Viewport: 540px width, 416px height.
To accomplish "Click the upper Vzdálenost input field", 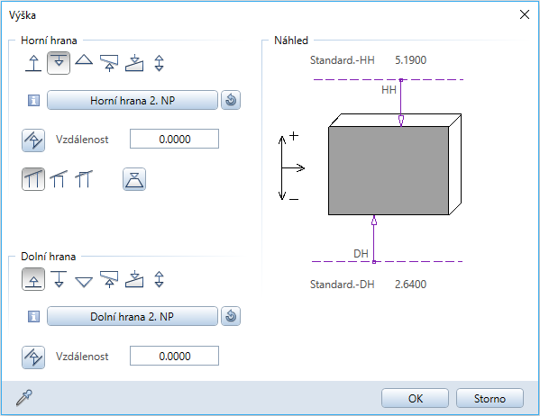I will [174, 139].
